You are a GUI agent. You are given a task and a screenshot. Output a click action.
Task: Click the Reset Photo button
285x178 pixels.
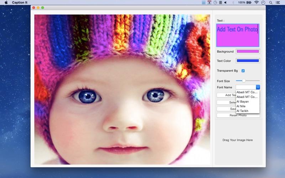[x=238, y=115]
